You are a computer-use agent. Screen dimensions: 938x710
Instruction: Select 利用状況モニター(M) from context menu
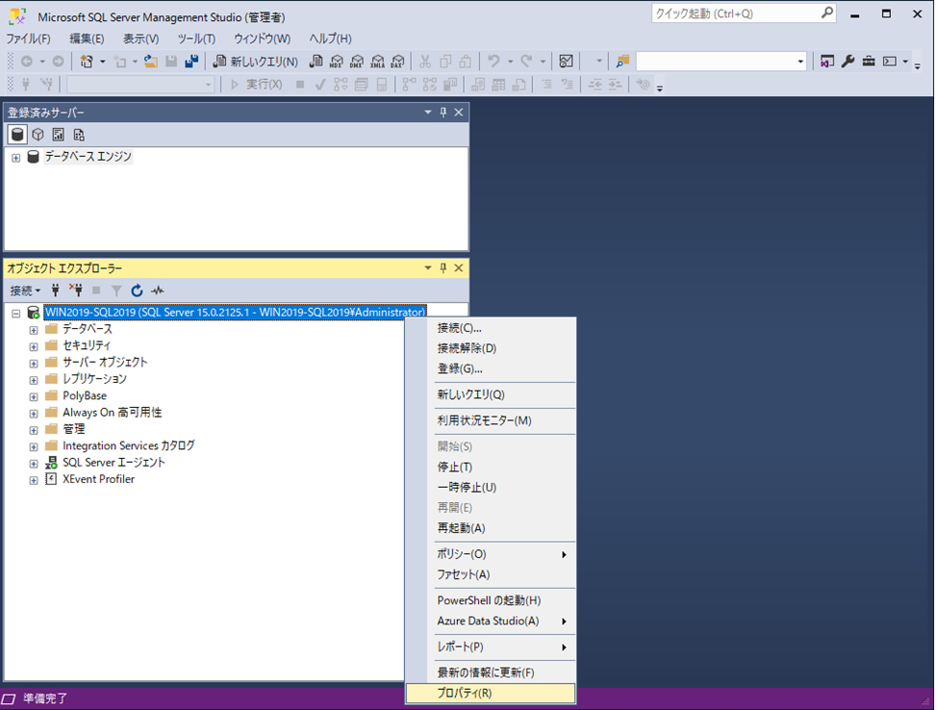pos(484,420)
